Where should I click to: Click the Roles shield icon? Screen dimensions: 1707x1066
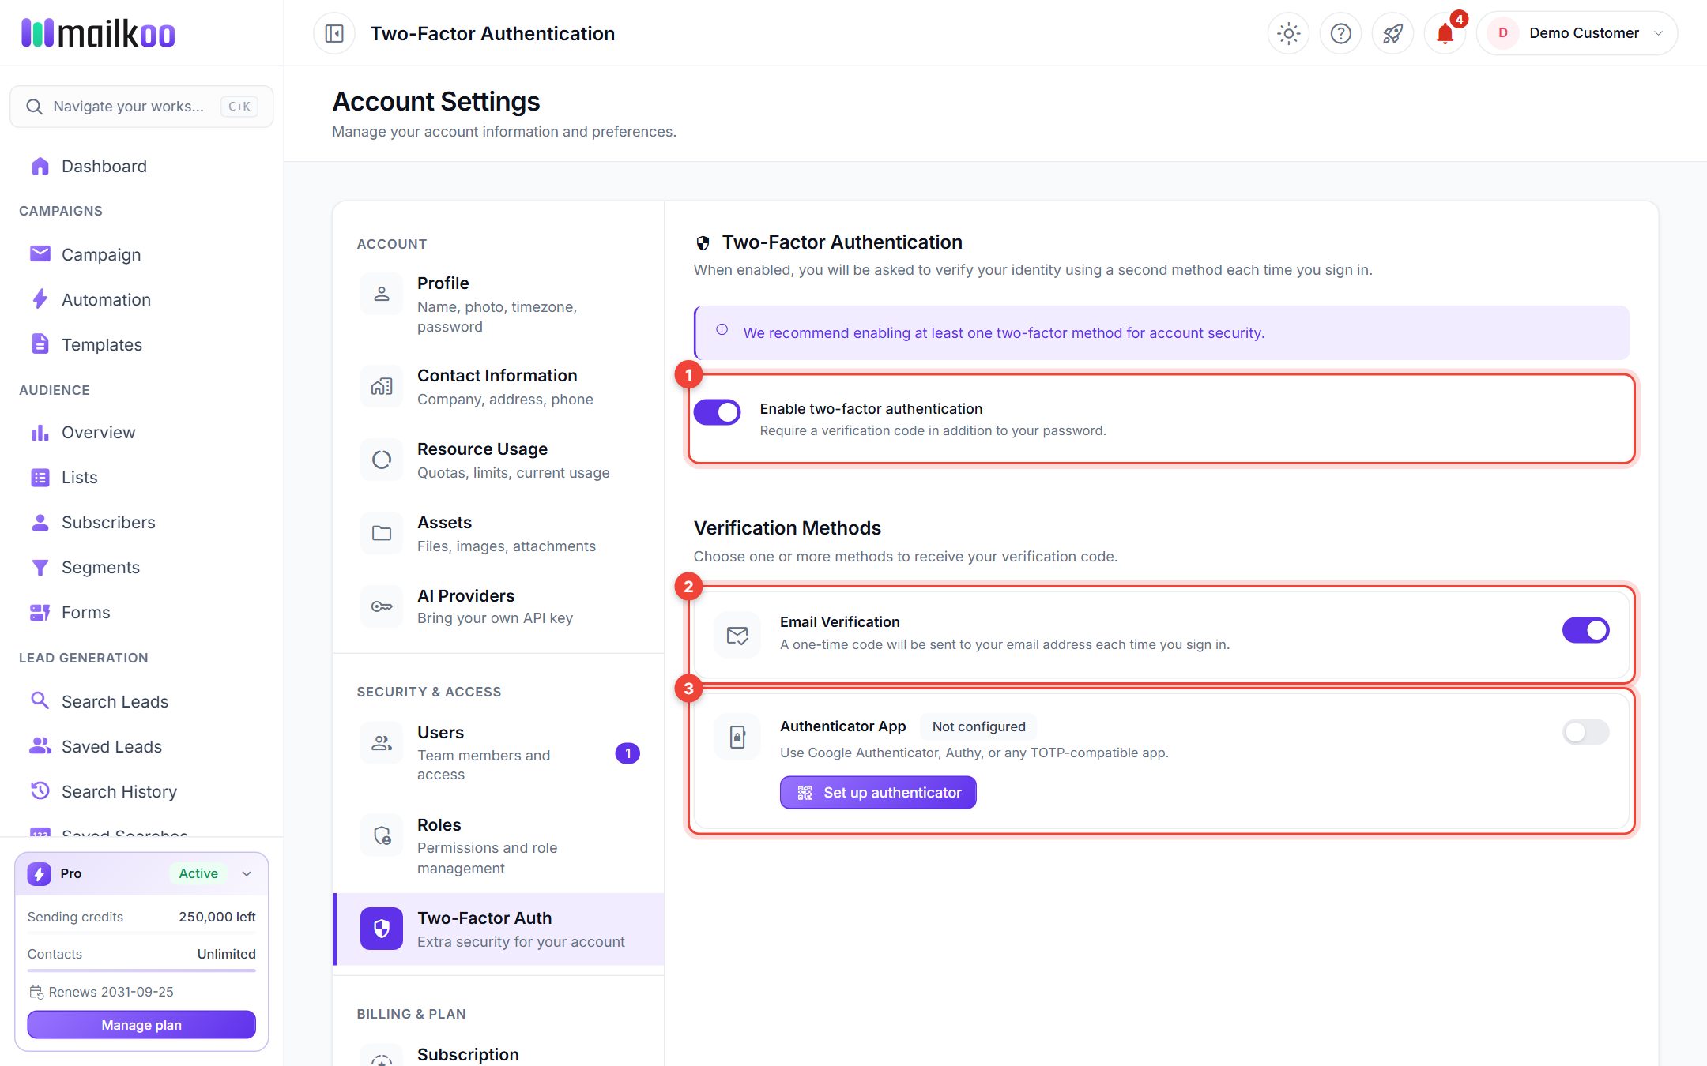point(382,835)
